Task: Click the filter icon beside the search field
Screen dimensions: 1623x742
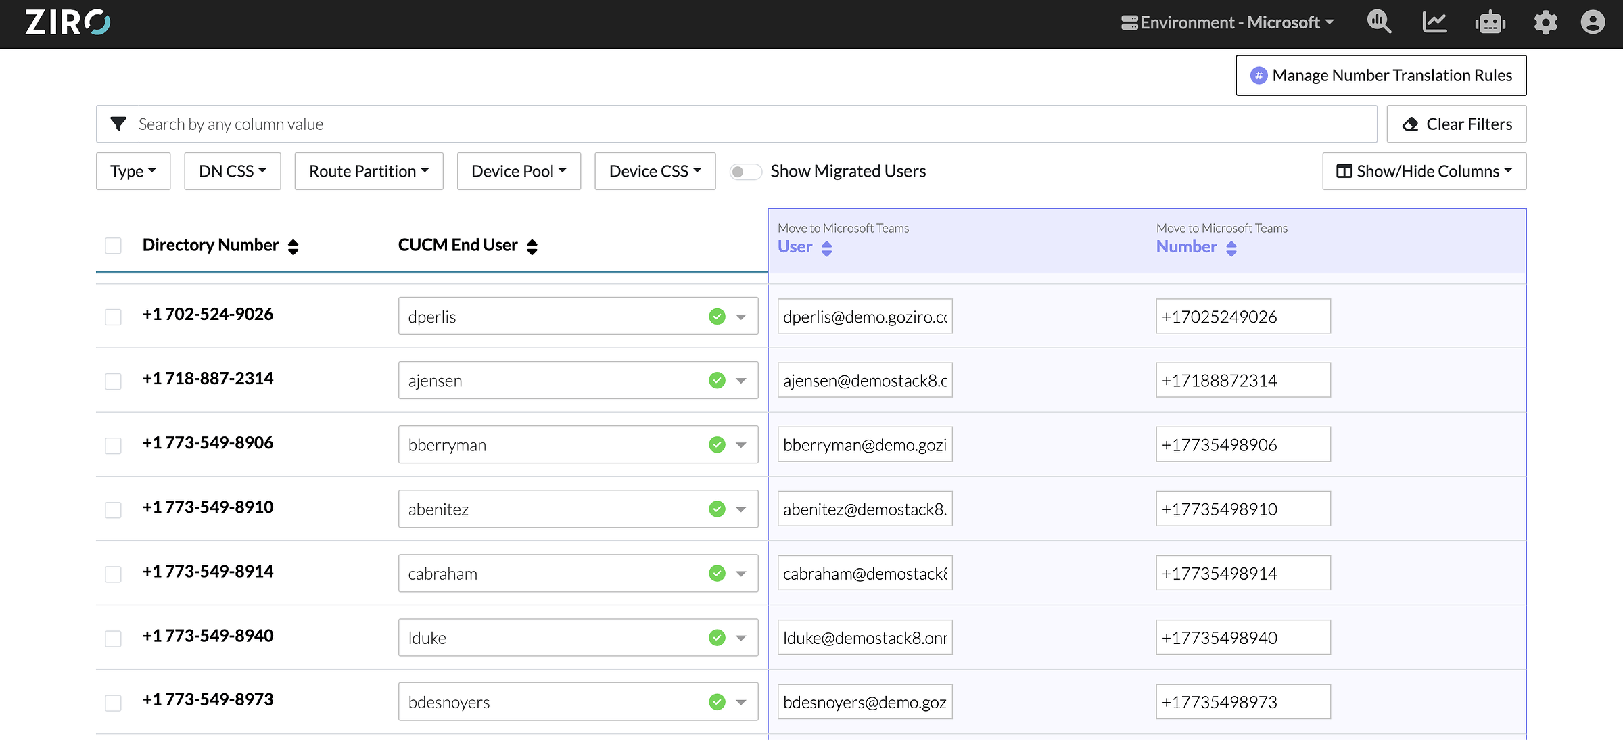Action: [119, 124]
